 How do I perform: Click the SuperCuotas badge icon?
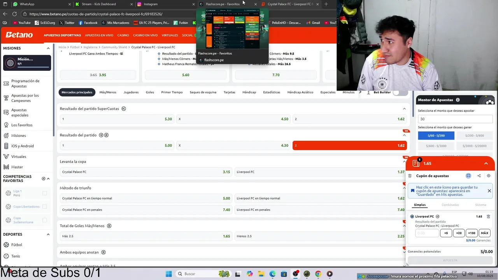pos(124,108)
